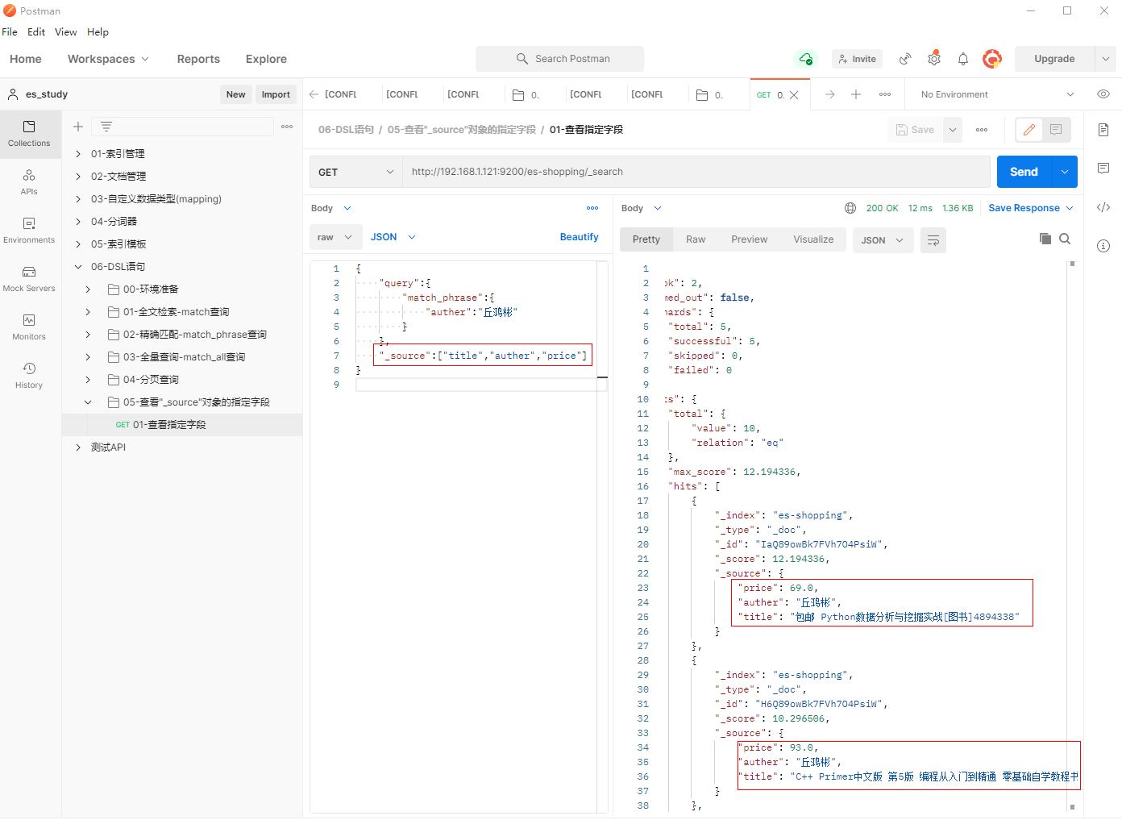Open the code snippet panel icon
Image resolution: width=1122 pixels, height=820 pixels.
pyautogui.click(x=1103, y=207)
